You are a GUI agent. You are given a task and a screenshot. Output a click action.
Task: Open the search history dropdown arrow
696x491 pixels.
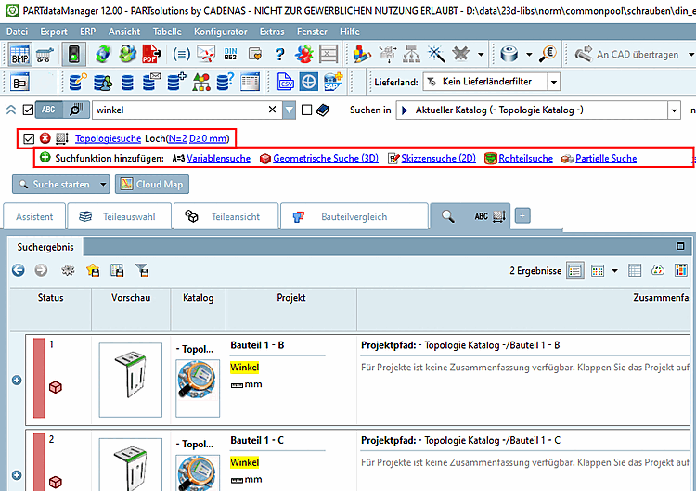289,110
